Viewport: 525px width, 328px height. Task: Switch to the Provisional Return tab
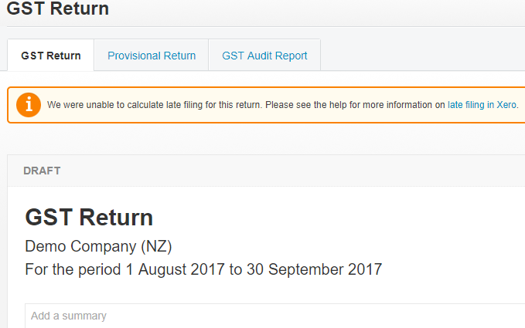[x=152, y=56]
